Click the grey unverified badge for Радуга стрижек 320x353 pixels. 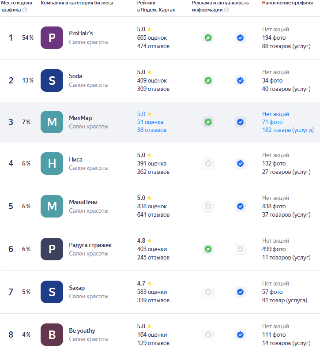point(240,249)
